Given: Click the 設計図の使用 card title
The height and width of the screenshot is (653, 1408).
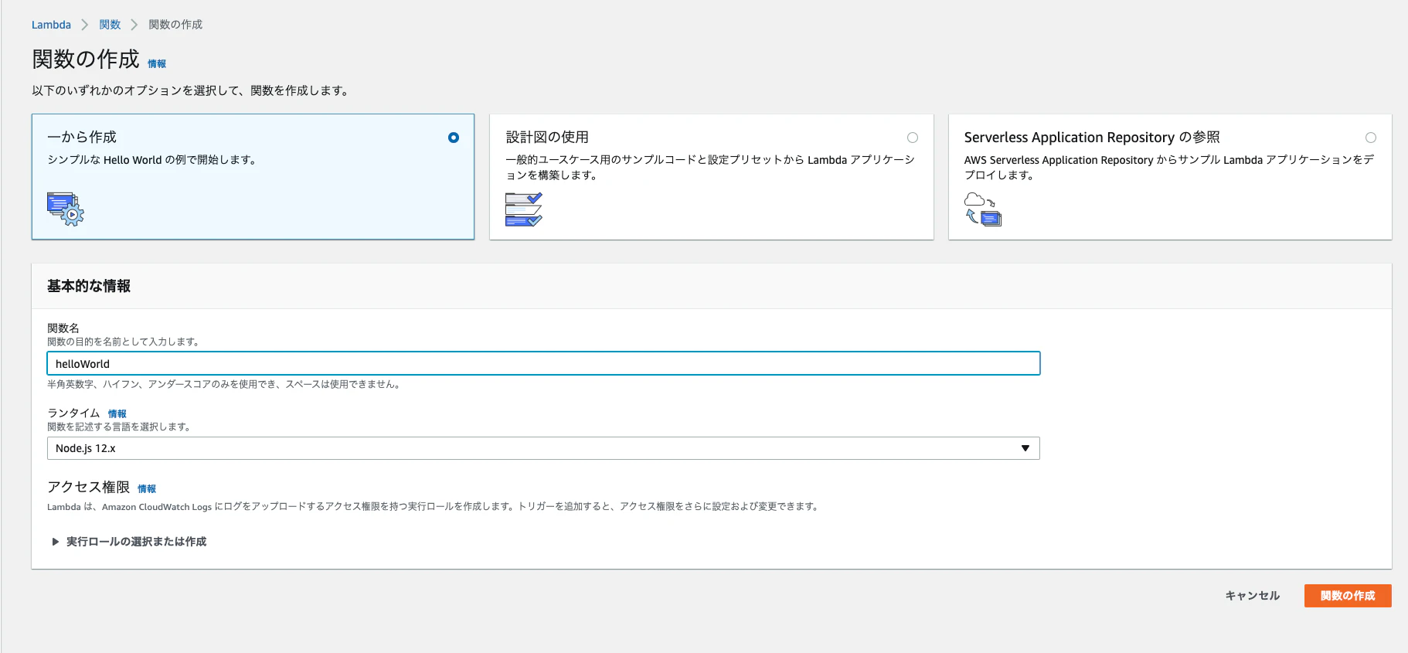Looking at the screenshot, I should (x=547, y=137).
